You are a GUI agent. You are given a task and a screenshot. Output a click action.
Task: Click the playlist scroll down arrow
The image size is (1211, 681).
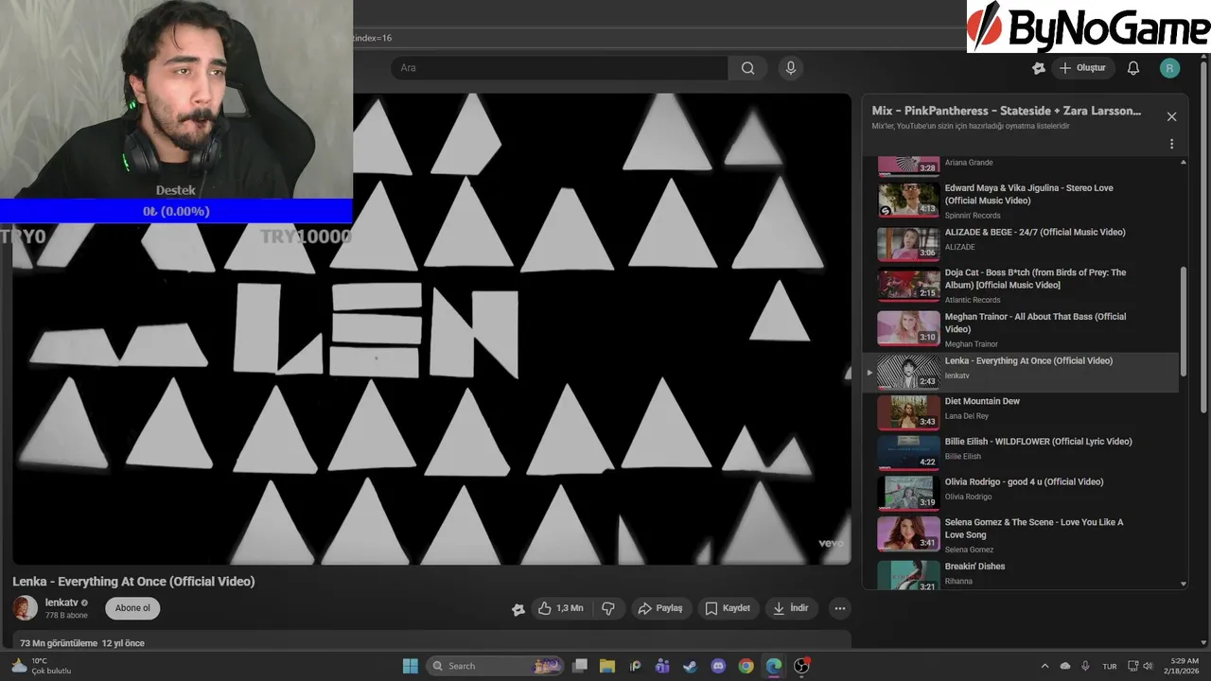[x=1183, y=584]
